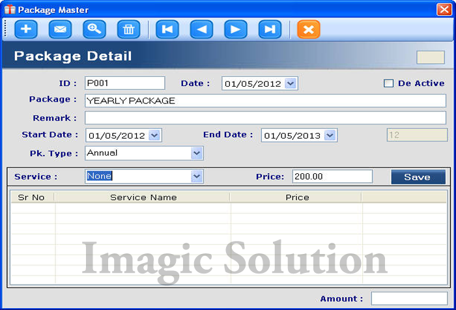Click the Amount input field
Image resolution: width=456 pixels, height=310 pixels.
410,299
